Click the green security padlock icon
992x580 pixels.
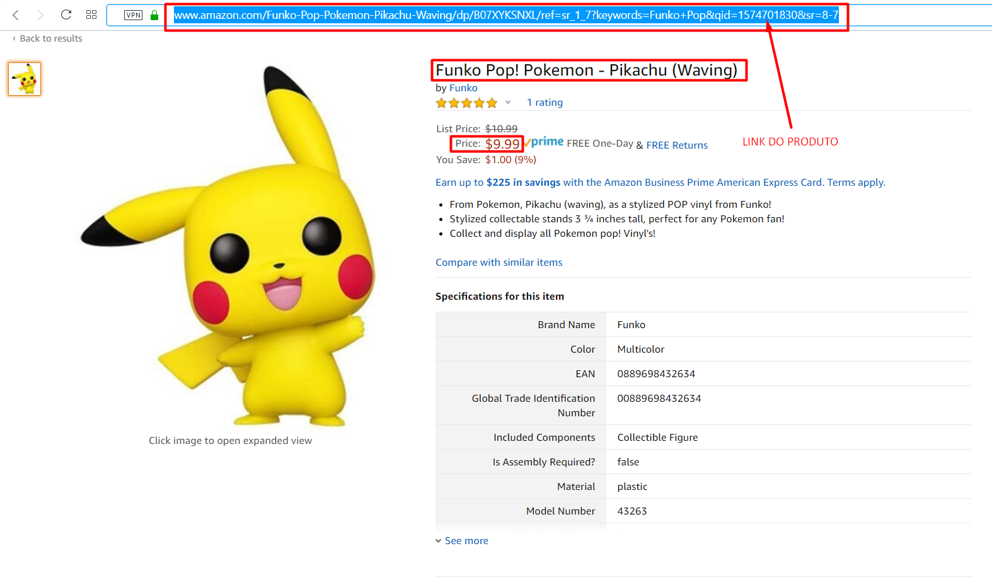point(154,14)
